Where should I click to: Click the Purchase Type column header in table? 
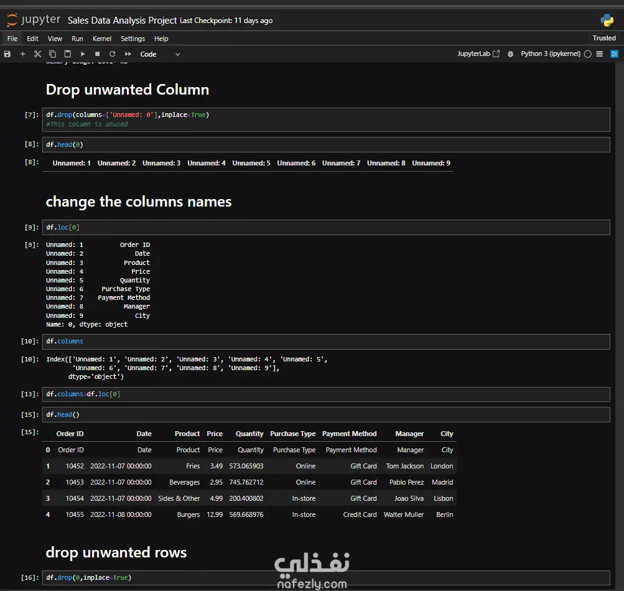(x=293, y=434)
